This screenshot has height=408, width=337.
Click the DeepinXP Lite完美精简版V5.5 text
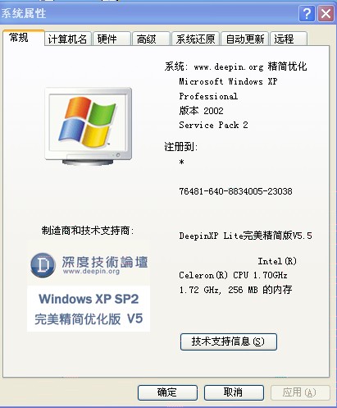click(x=245, y=236)
